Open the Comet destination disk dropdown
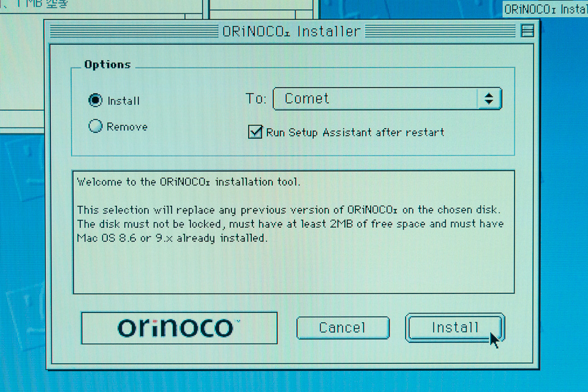The width and height of the screenshot is (588, 392). click(x=387, y=99)
